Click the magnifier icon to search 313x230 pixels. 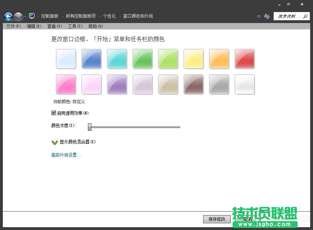(305, 16)
